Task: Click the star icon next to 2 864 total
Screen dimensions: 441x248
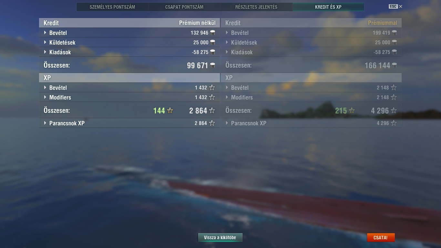Action: coord(212,111)
